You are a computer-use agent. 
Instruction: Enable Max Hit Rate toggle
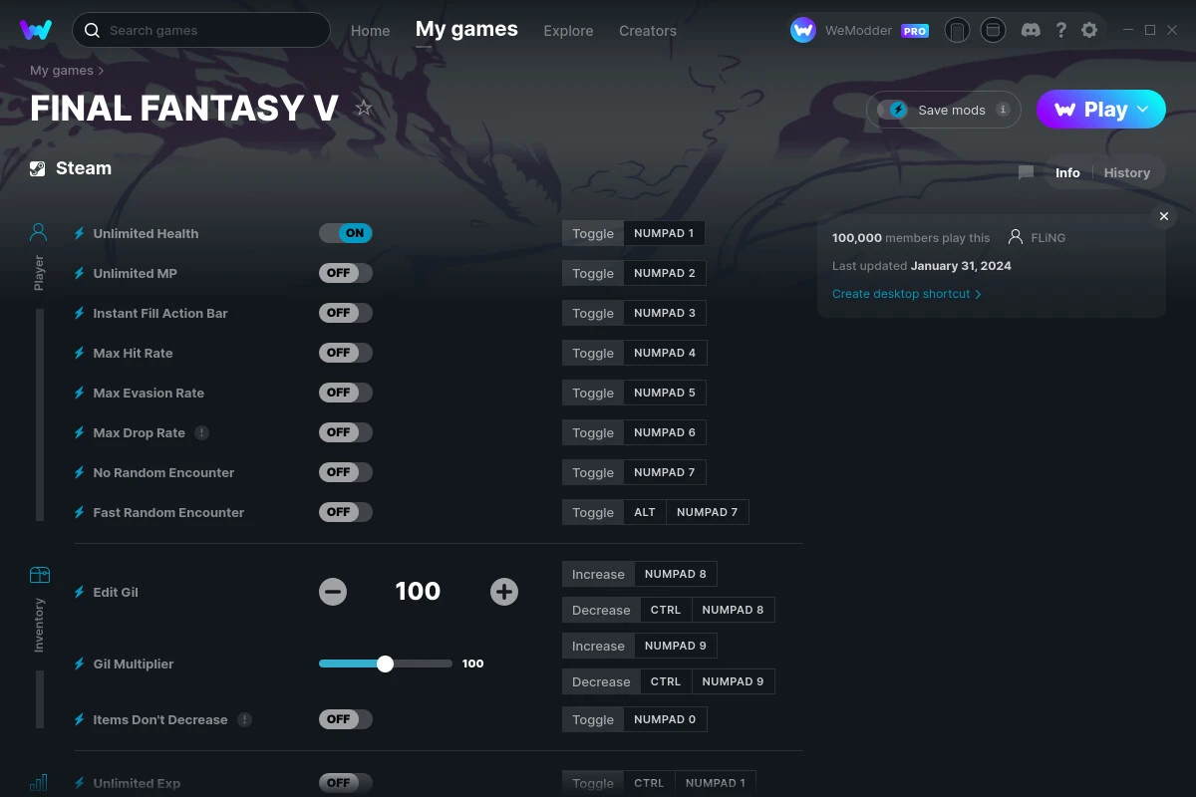tap(346, 353)
